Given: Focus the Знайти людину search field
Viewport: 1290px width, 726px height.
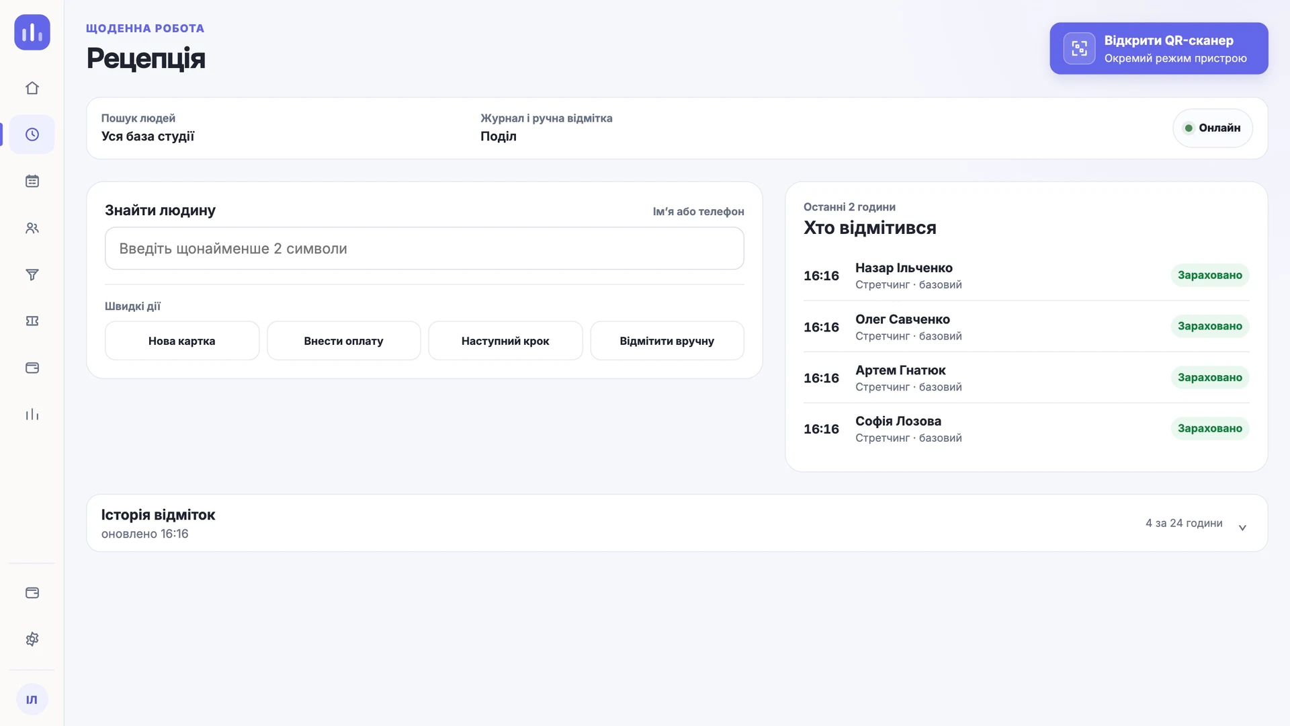Looking at the screenshot, I should [425, 248].
